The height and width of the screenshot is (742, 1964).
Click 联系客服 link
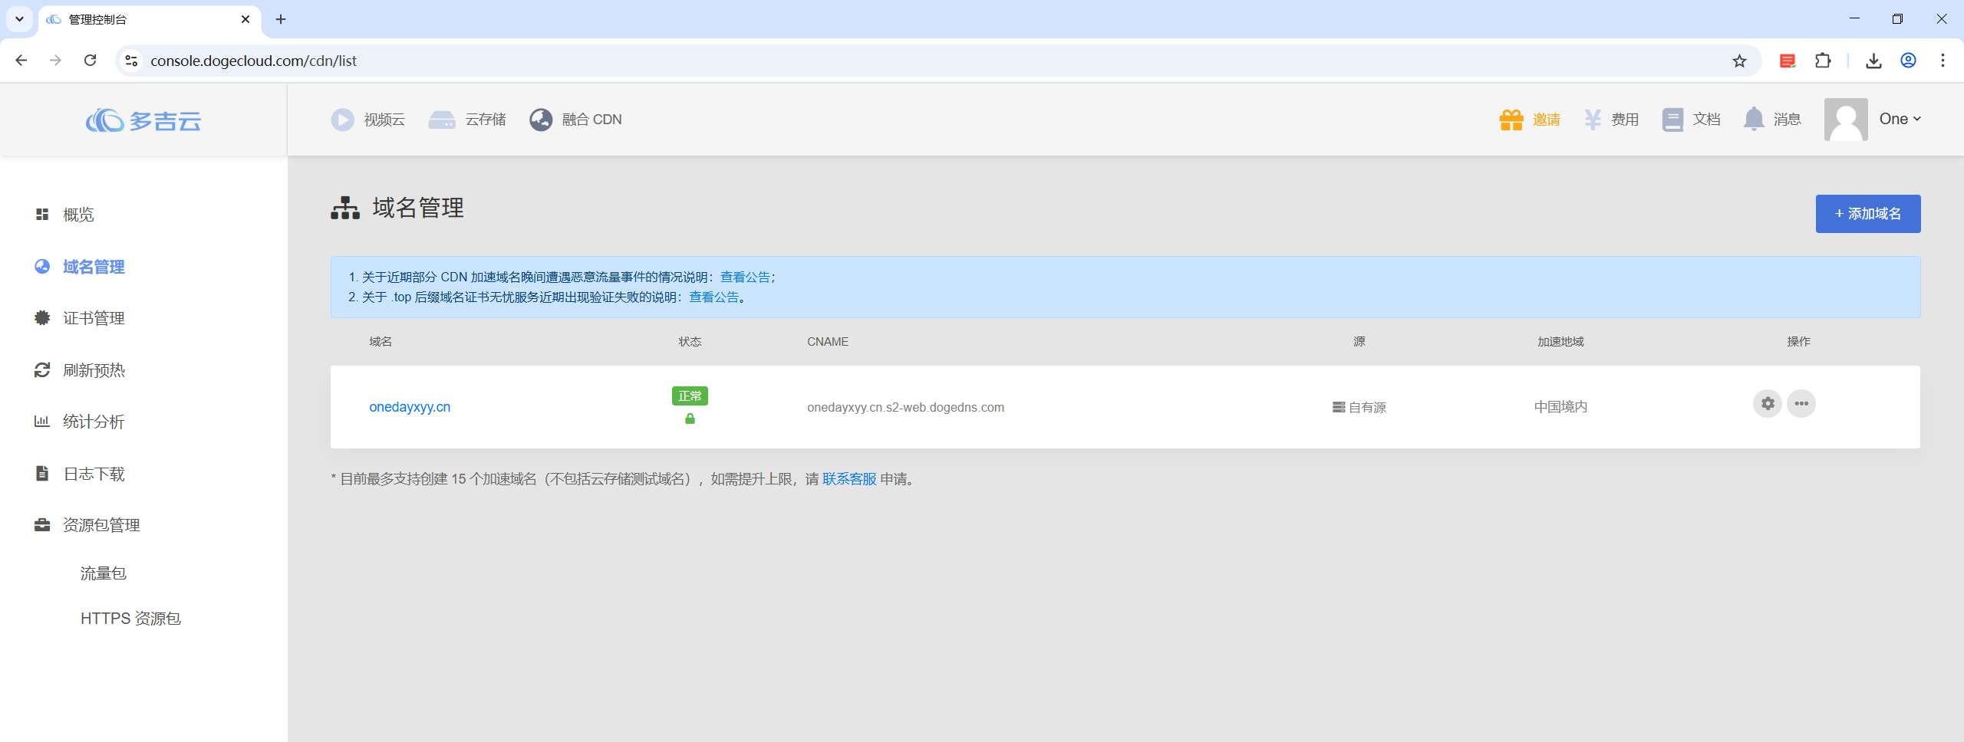click(849, 479)
